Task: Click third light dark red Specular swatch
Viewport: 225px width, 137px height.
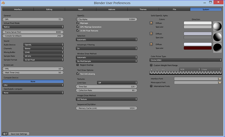Action: click(x=198, y=48)
